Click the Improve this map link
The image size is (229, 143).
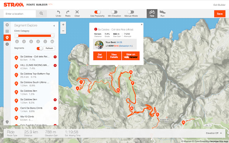(219, 141)
